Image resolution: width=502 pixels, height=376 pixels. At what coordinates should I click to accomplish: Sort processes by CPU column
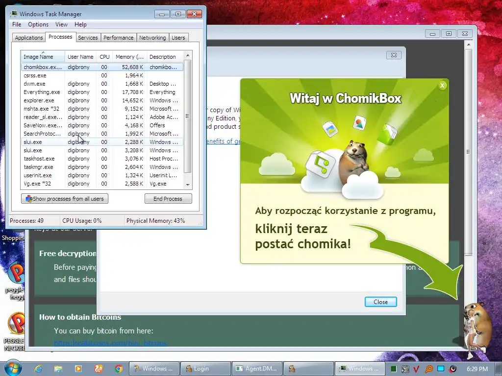(x=104, y=57)
